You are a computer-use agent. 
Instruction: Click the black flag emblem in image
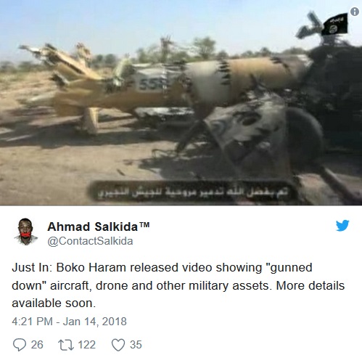335,24
